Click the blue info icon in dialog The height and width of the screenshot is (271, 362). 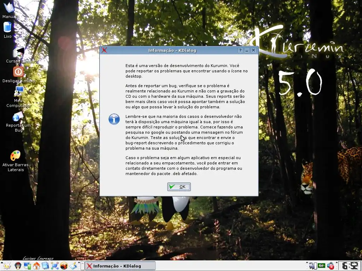[x=114, y=119]
